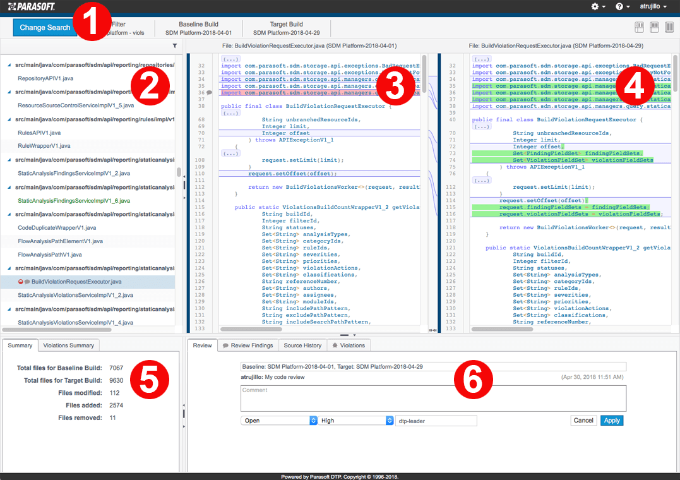The height and width of the screenshot is (480, 680).
Task: Open the Review Findings tab
Action: point(248,345)
